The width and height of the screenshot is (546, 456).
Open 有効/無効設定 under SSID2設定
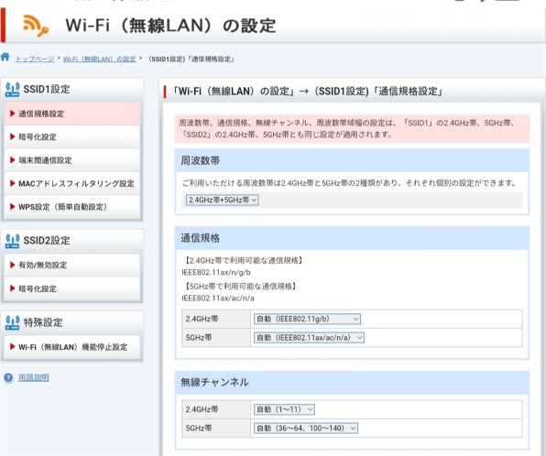pos(72,265)
